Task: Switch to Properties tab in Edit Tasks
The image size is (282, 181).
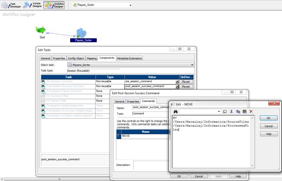Action: tap(59, 58)
